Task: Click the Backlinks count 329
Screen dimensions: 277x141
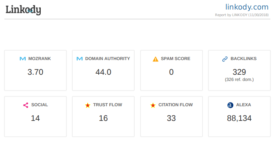Action: [239, 72]
